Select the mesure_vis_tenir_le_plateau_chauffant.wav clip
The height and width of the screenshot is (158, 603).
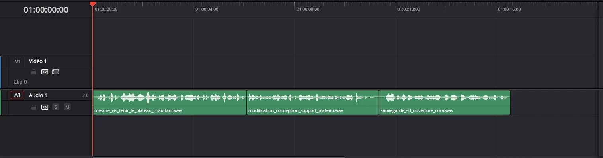(170, 103)
